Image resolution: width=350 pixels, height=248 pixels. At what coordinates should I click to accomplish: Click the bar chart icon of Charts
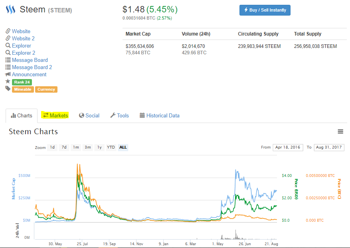pyautogui.click(x=14, y=115)
